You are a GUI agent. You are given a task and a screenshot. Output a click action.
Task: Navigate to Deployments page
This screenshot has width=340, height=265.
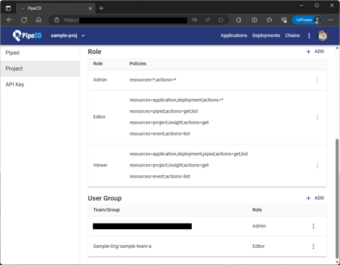(266, 36)
